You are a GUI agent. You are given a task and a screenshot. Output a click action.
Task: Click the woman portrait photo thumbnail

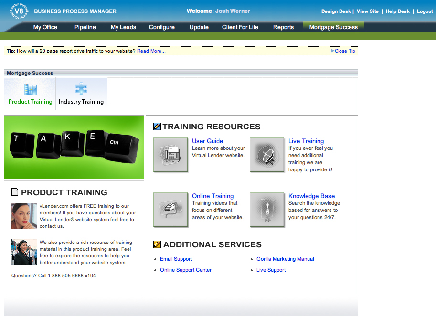(x=24, y=216)
